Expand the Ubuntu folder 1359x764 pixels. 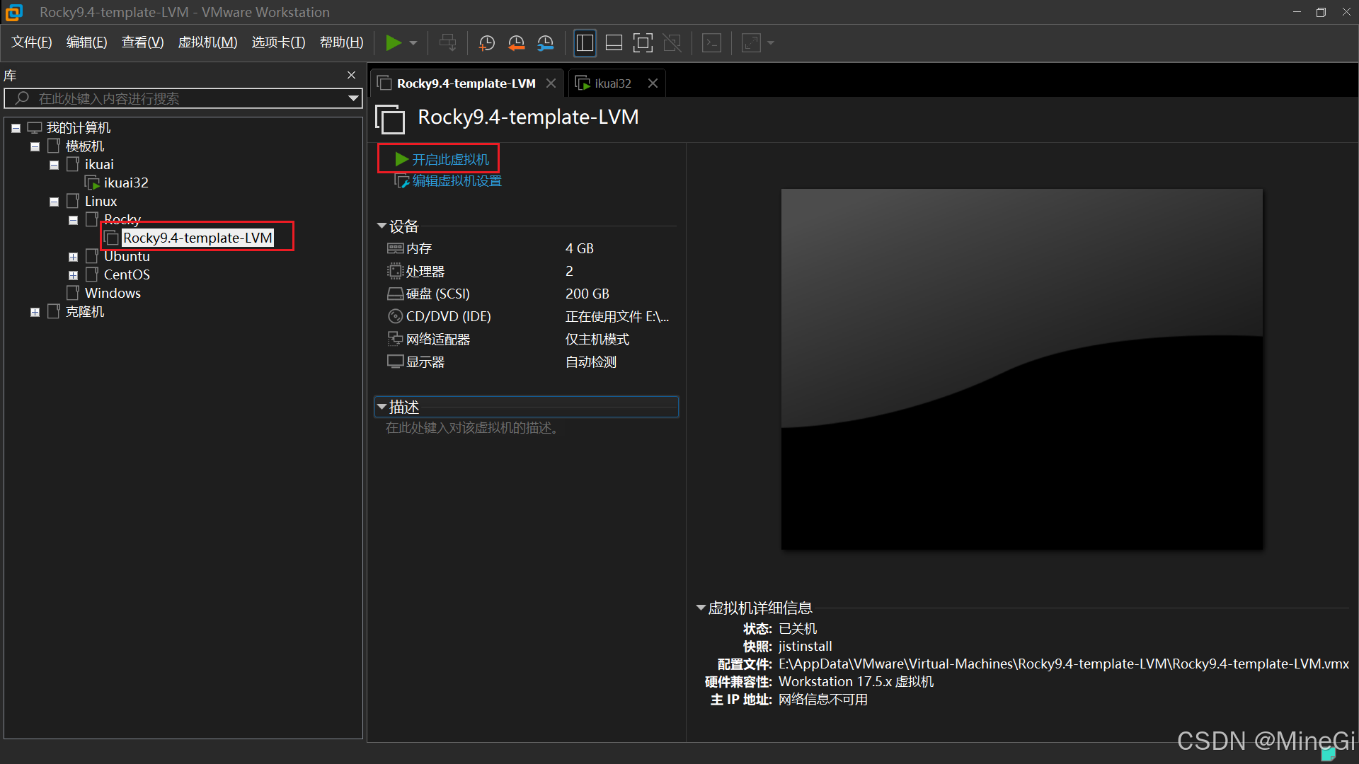coord(73,257)
